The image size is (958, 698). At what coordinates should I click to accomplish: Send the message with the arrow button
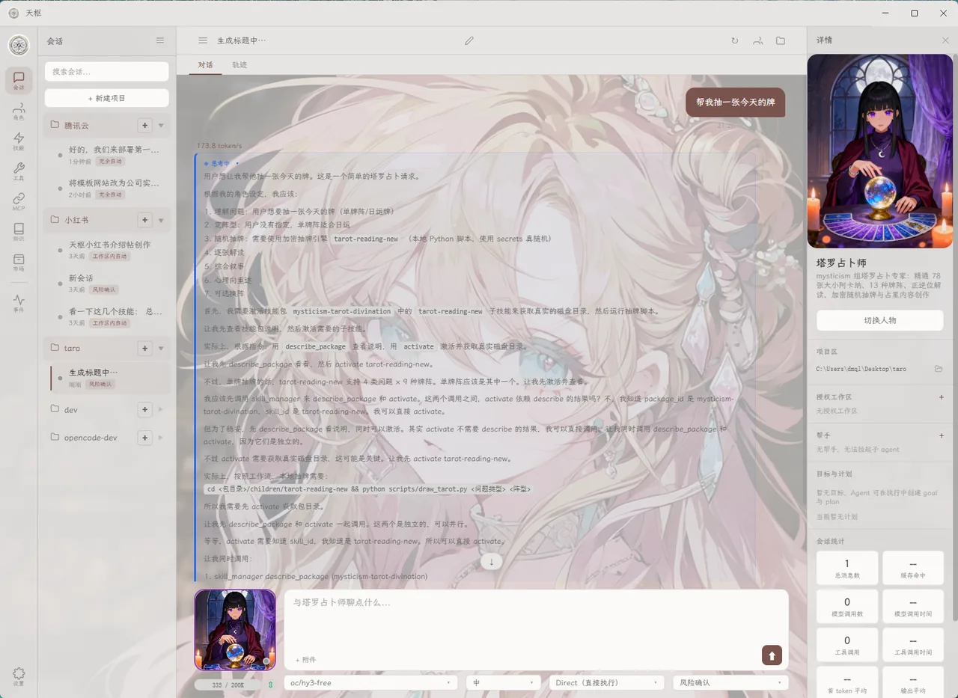click(x=772, y=655)
